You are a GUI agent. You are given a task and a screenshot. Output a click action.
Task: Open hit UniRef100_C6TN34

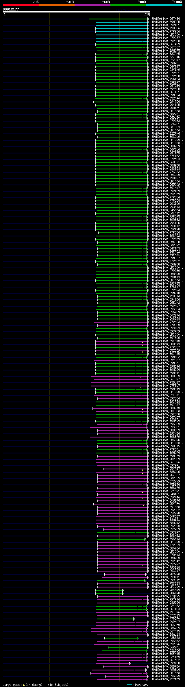click(x=166, y=19)
